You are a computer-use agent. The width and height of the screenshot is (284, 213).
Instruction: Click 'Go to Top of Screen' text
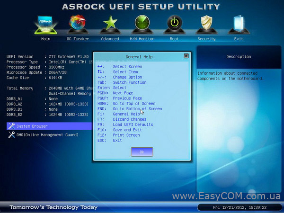[x=134, y=103]
